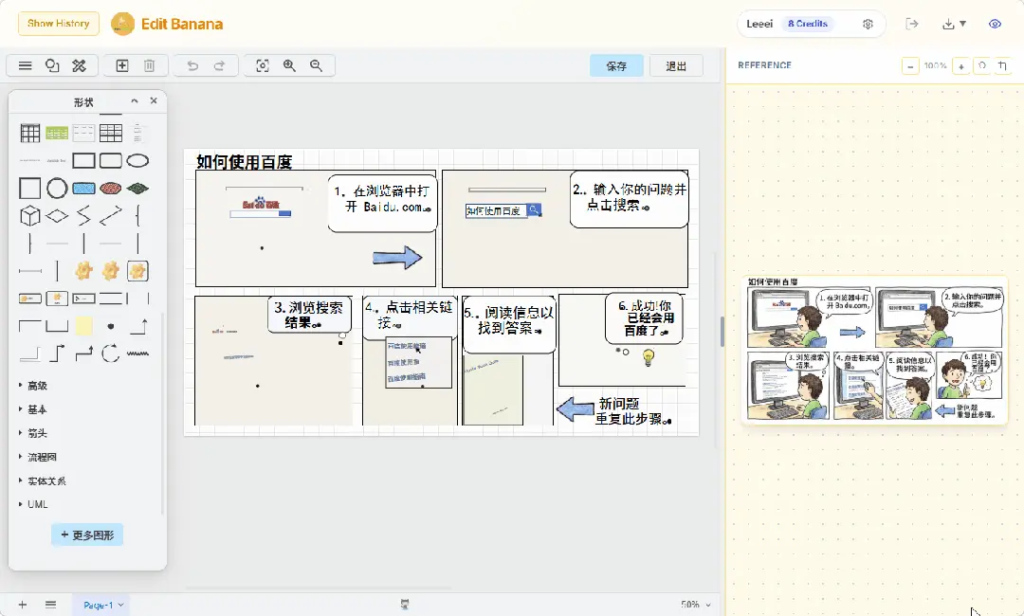Toggle the reference preview eye icon

tap(995, 24)
